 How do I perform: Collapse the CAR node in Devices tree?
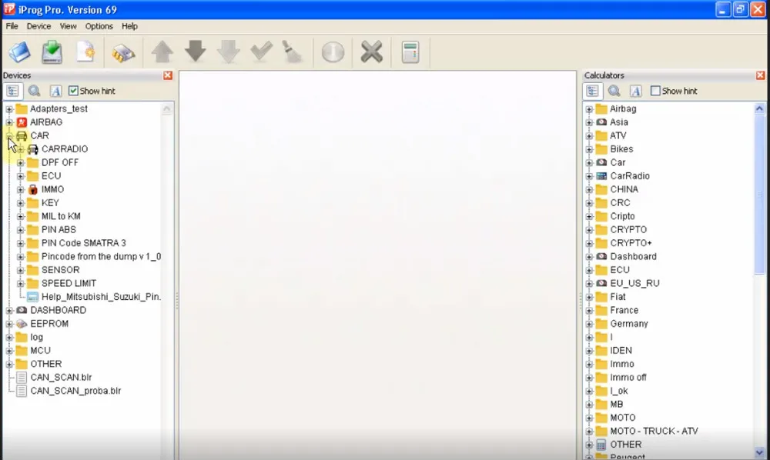pos(9,136)
